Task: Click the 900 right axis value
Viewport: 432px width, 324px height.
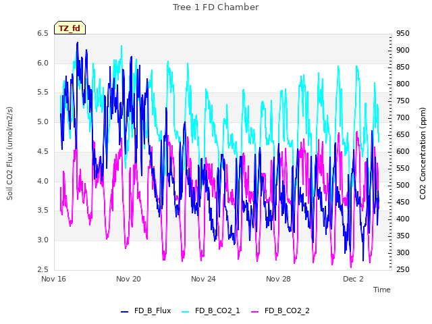Action: coord(403,51)
